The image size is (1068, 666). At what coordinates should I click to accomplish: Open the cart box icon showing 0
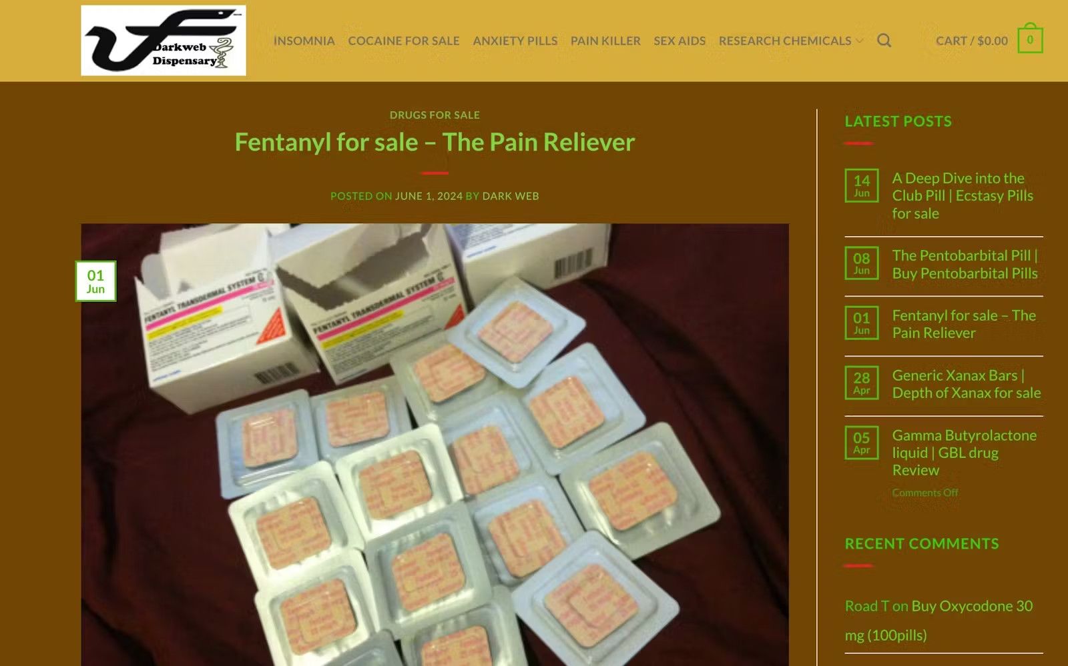1030,39
